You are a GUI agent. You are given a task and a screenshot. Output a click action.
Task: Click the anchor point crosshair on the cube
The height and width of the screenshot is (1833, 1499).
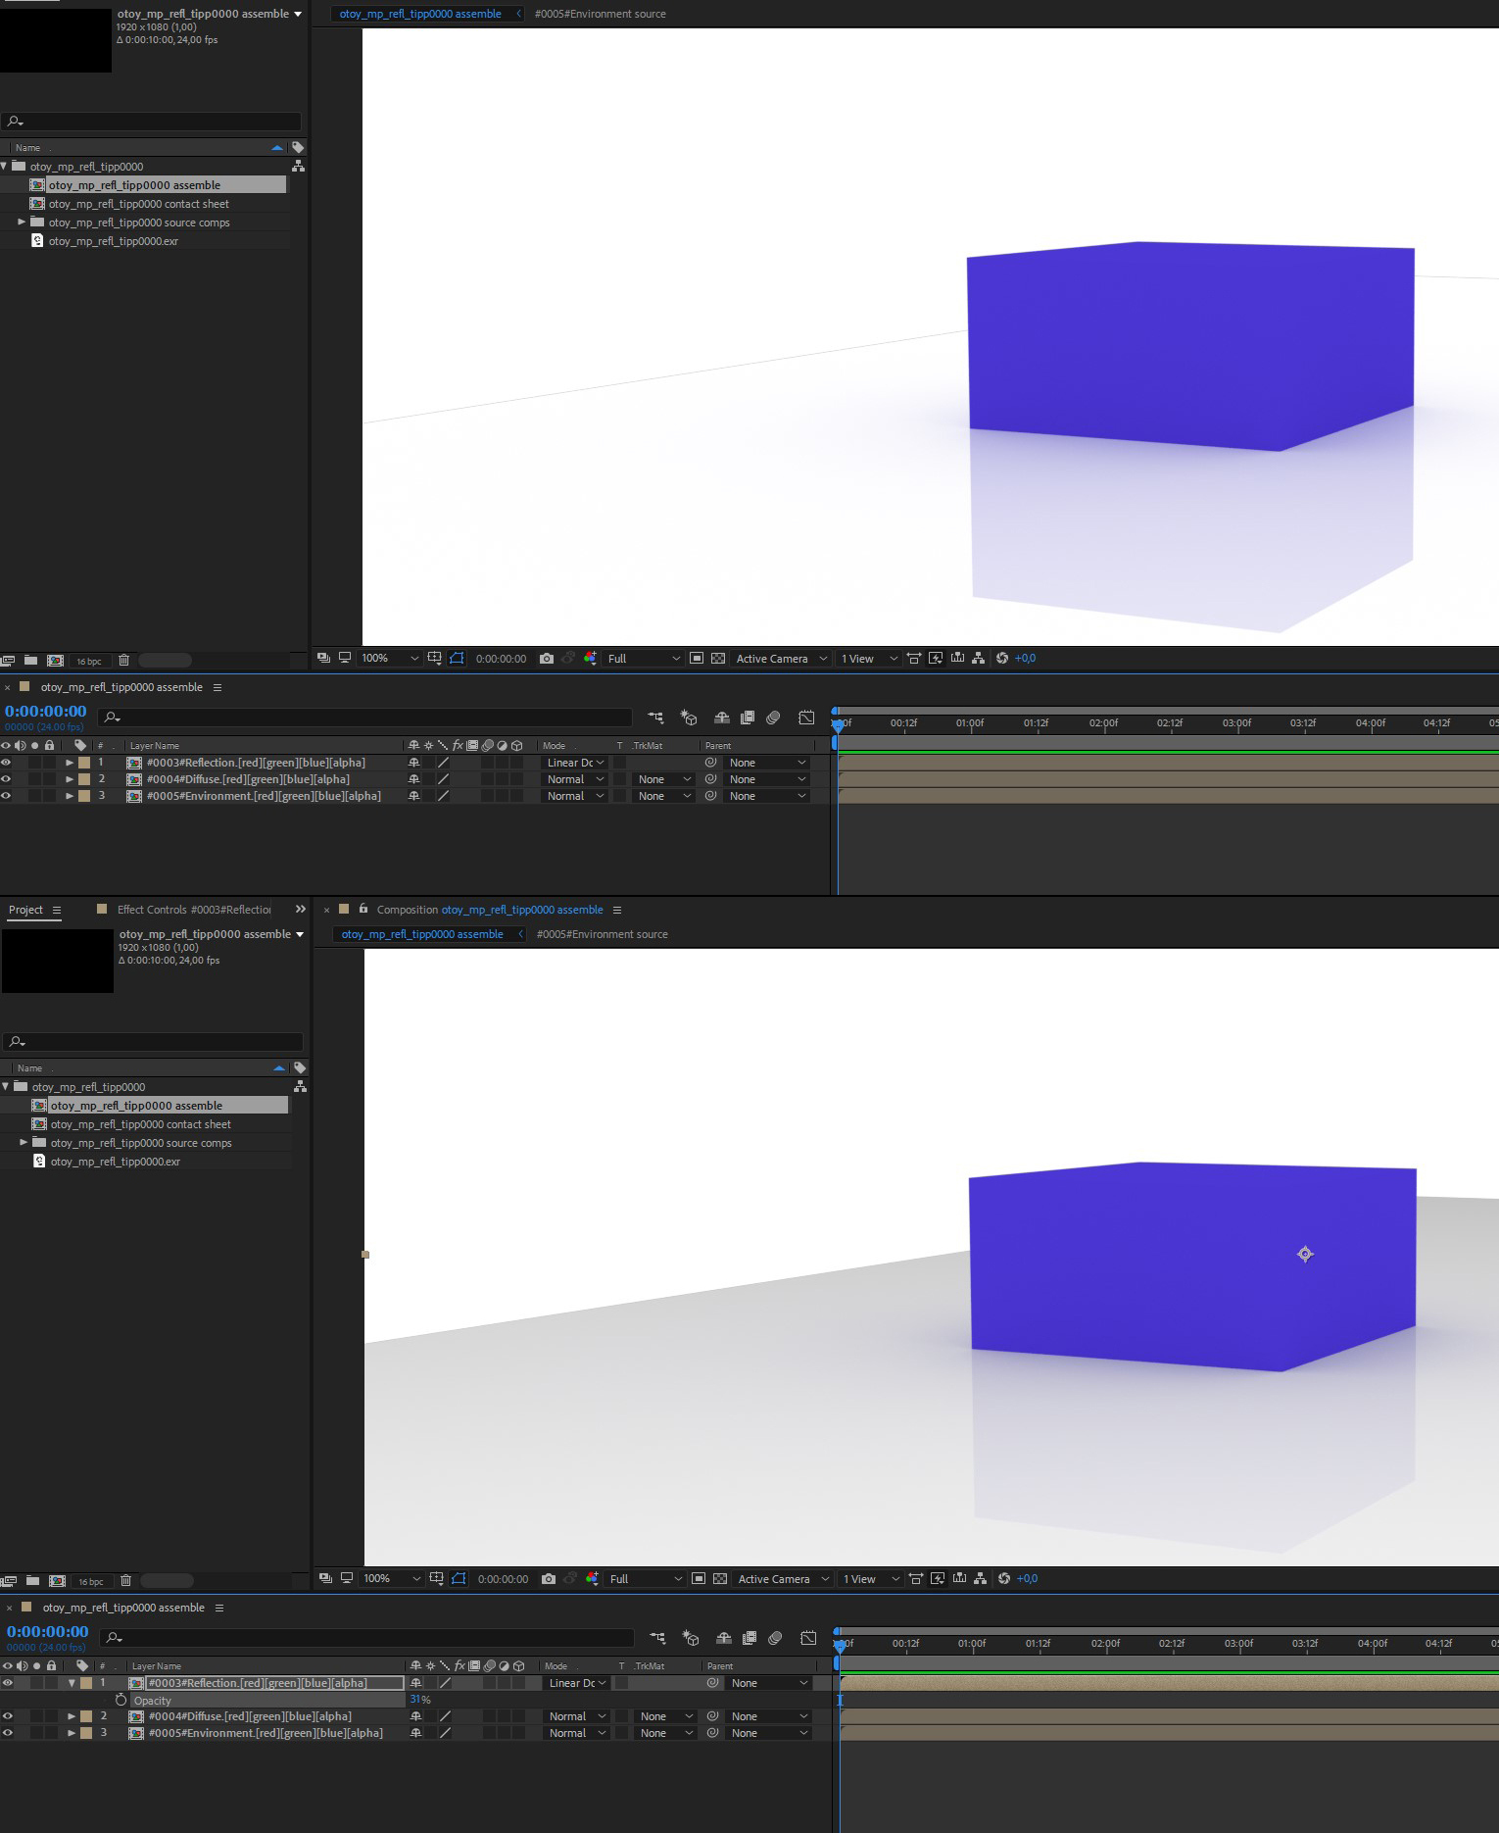1305,1254
